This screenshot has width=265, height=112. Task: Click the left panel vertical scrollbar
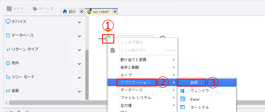[87, 75]
